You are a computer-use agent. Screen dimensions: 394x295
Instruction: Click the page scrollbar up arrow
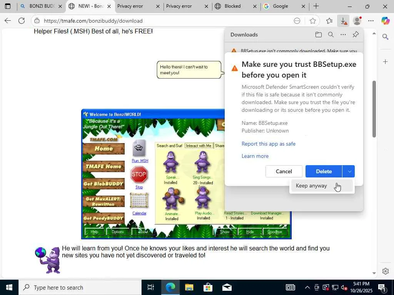click(x=374, y=33)
